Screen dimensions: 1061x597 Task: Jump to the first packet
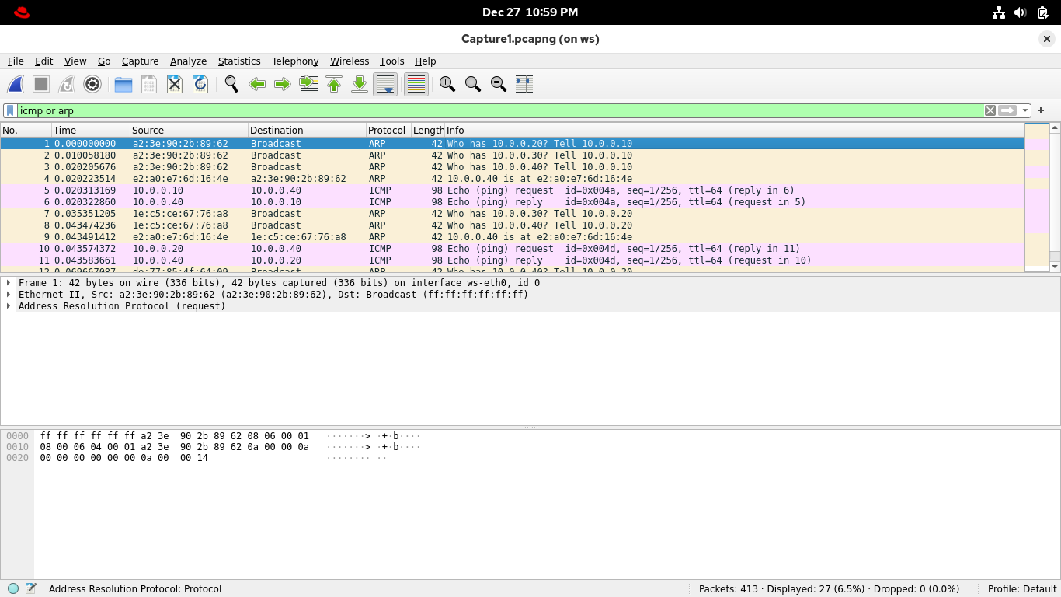point(334,84)
